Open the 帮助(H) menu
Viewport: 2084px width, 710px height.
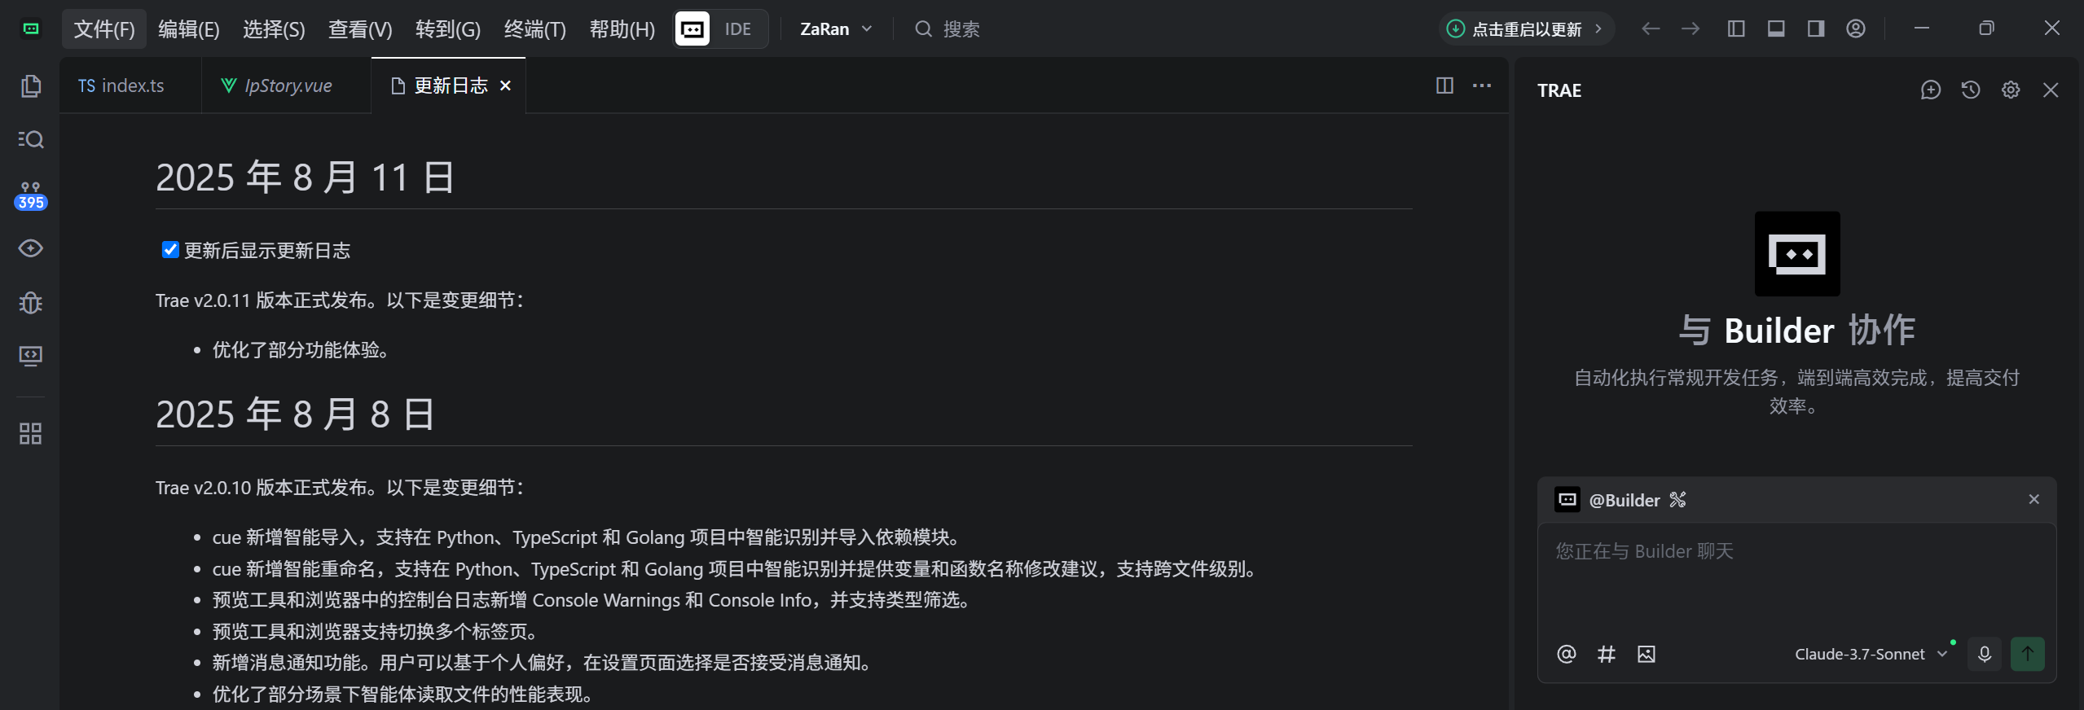[622, 29]
